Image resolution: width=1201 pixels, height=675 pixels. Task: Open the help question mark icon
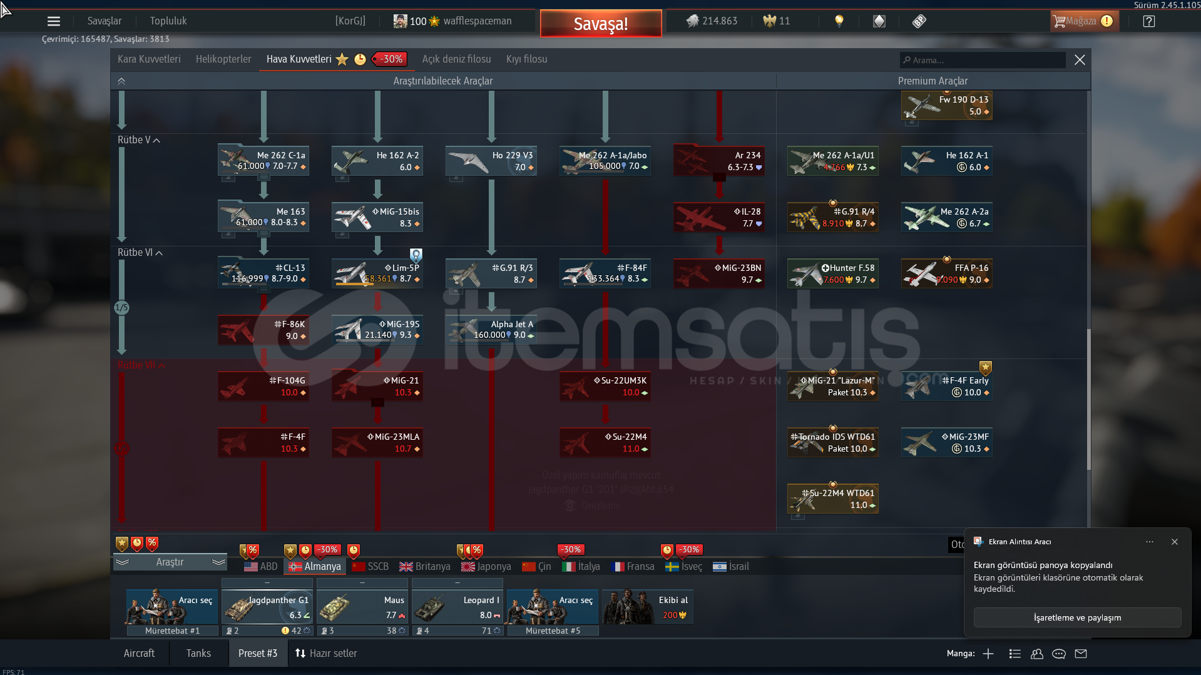(x=1148, y=21)
